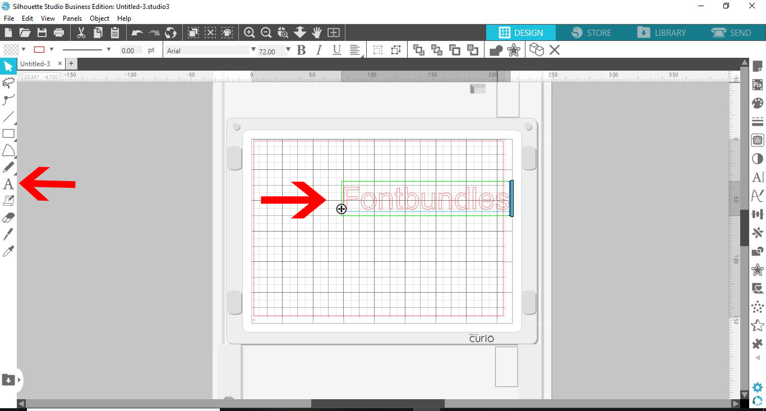Switch to the LIBRARY tab
The width and height of the screenshot is (766, 411).
point(662,33)
